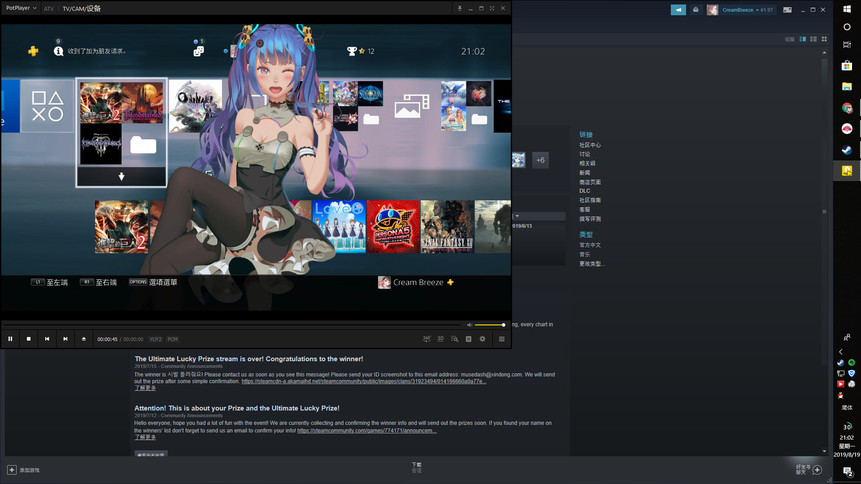Open Steam inbox envelope icon
The height and width of the screenshot is (484, 861).
696,10
